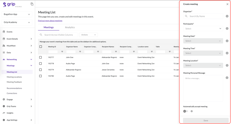Expand the Data sidebar chevron
Viewport: 231px width, 124px height.
point(31,53)
